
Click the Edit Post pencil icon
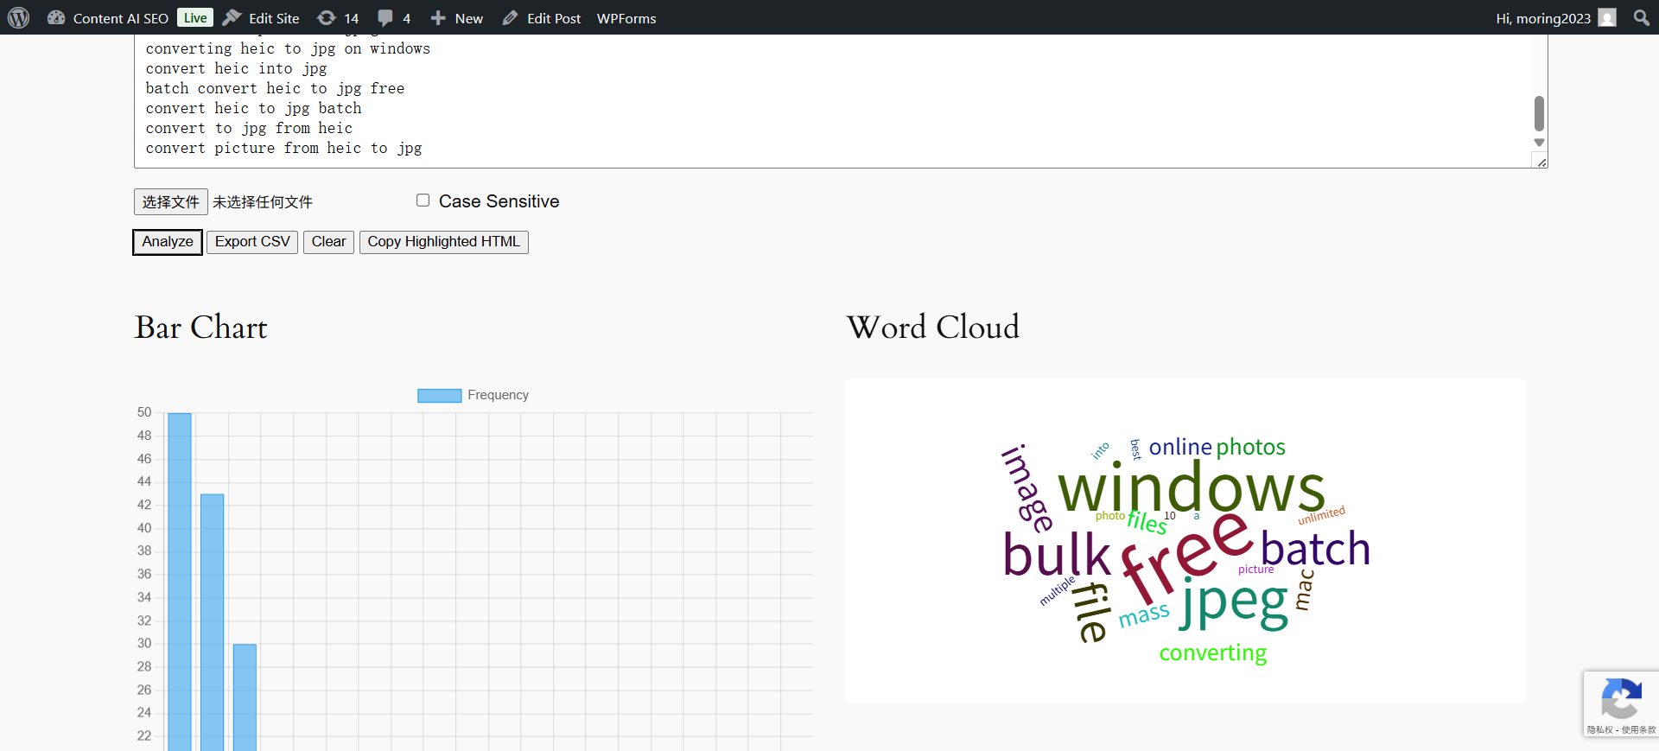(510, 18)
